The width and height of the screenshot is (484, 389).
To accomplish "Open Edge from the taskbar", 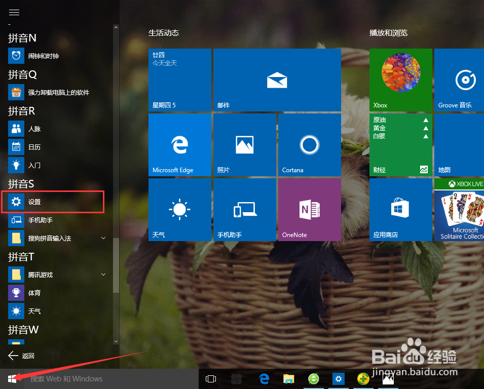I will 264,379.
